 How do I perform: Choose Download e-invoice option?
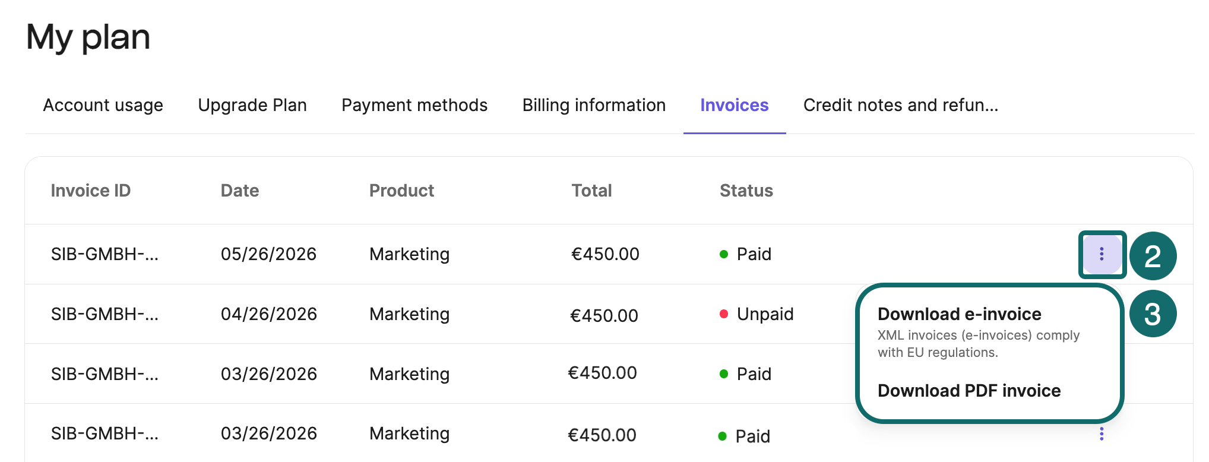(960, 314)
